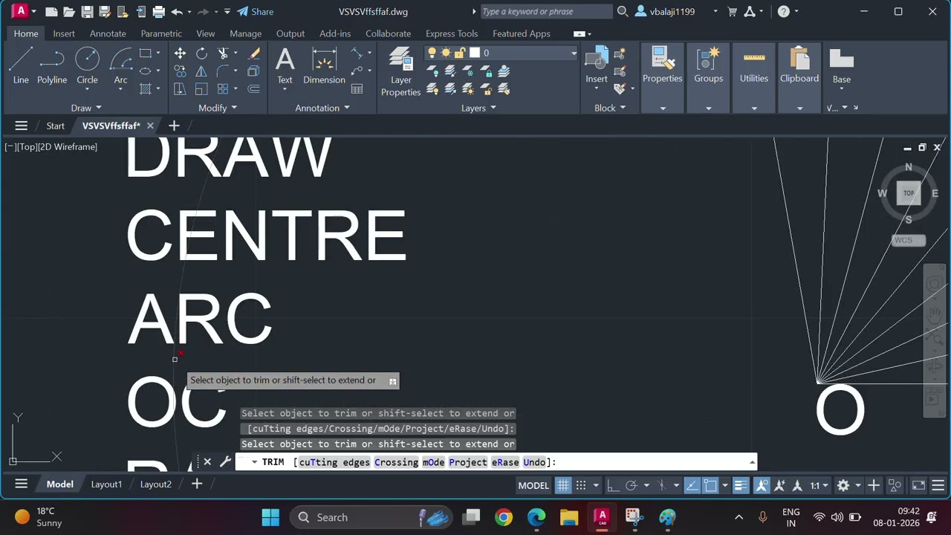Click the keyword search input field

tap(546, 12)
